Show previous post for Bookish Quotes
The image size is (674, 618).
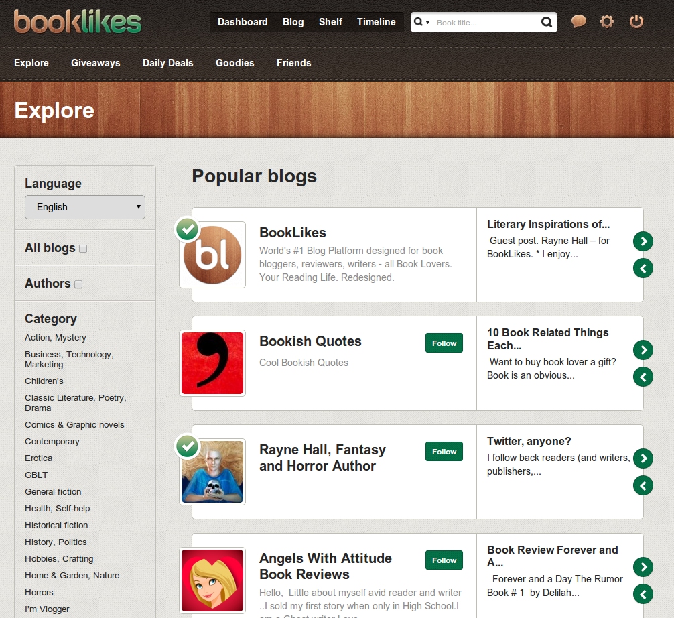point(643,377)
